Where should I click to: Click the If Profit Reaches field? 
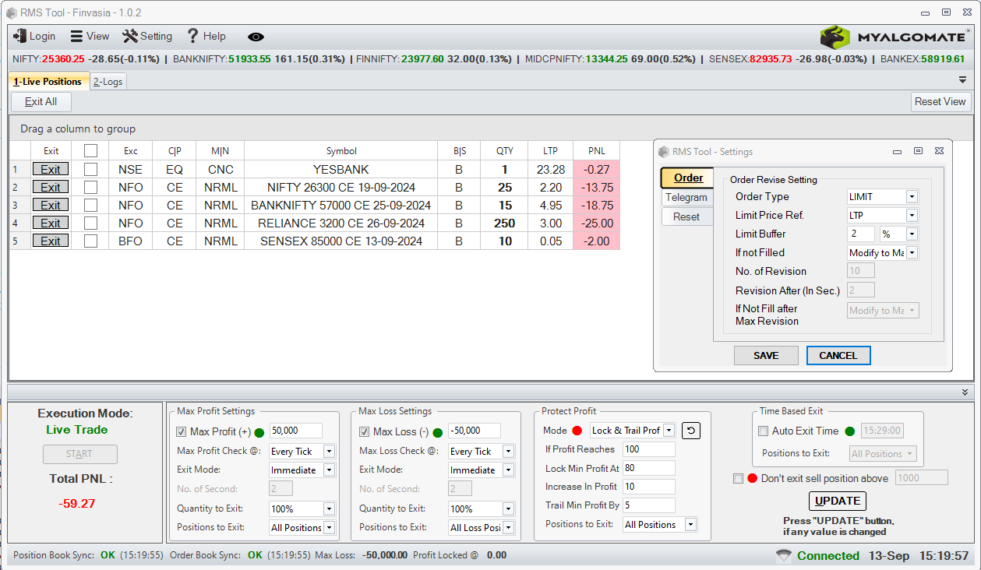648,449
